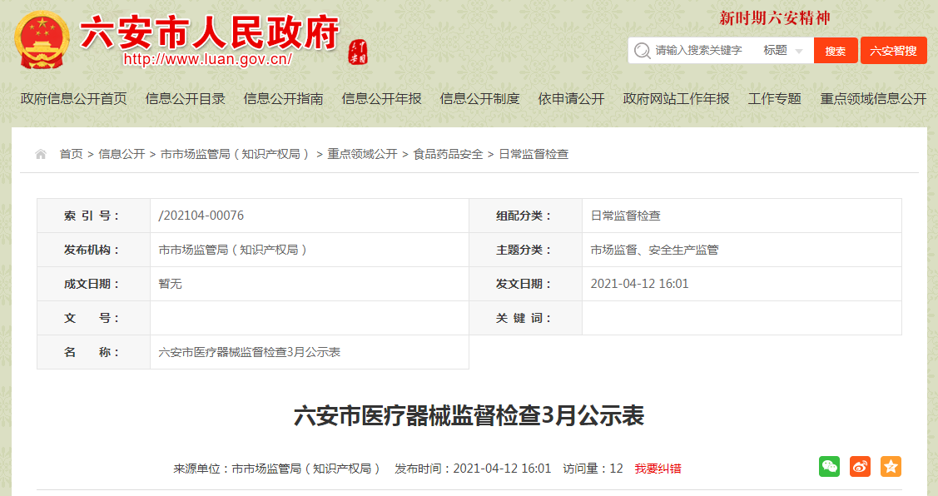Click the search keyword input field
Screen dimensions: 938x496
700,51
